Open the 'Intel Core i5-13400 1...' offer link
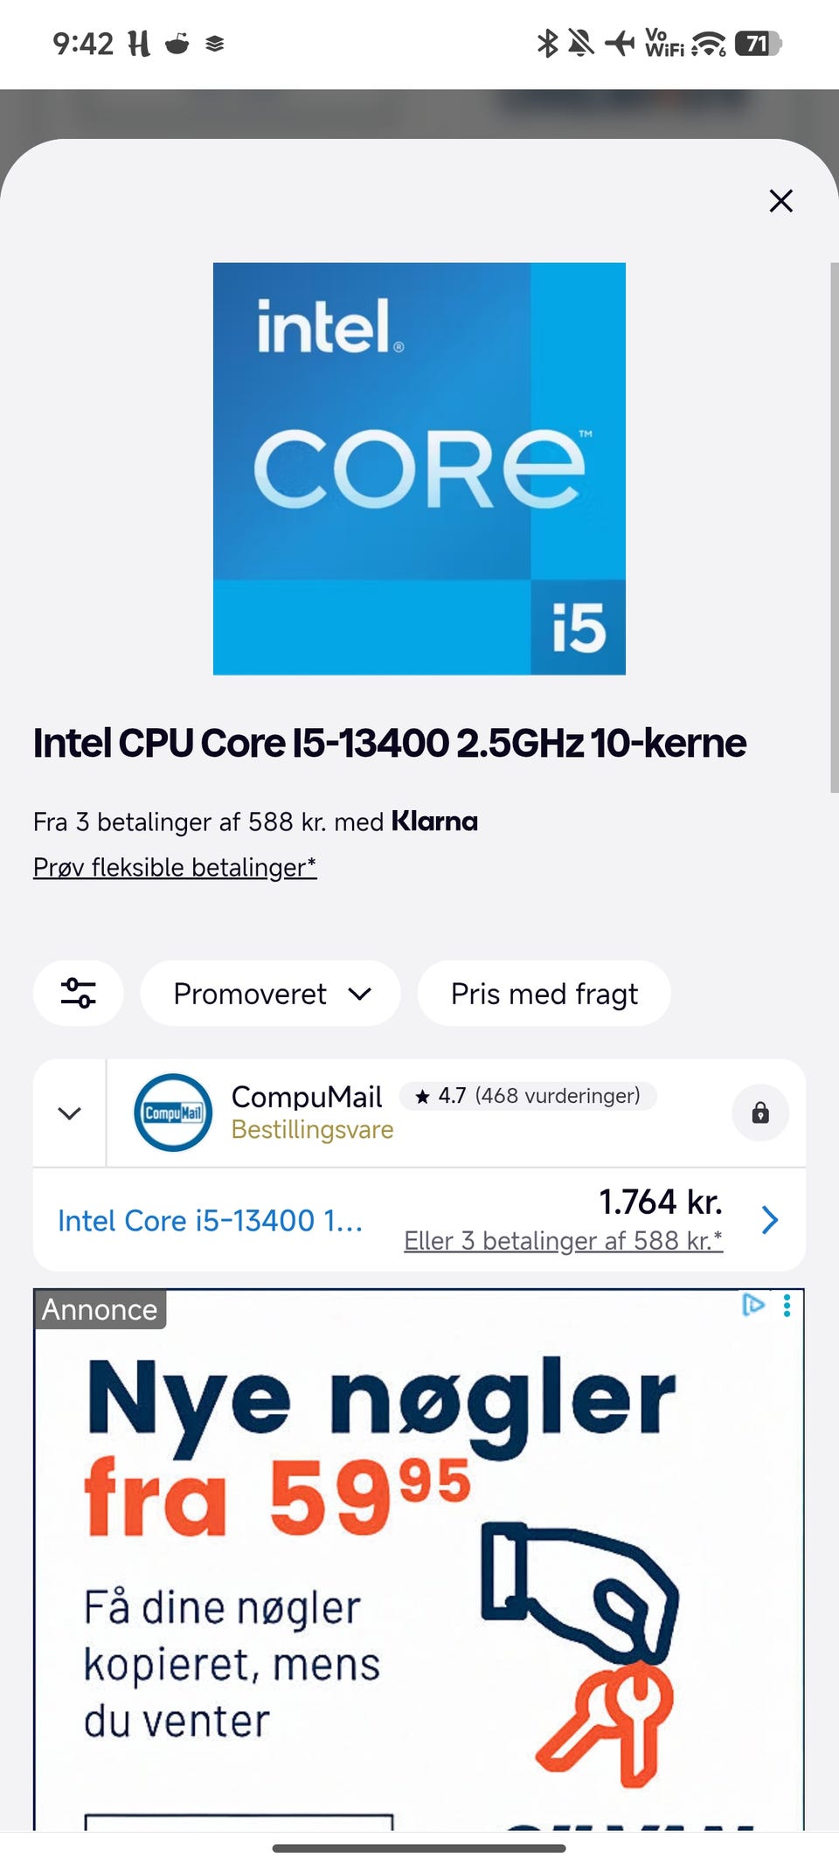Screen dimensions: 839x1865 (210, 1220)
